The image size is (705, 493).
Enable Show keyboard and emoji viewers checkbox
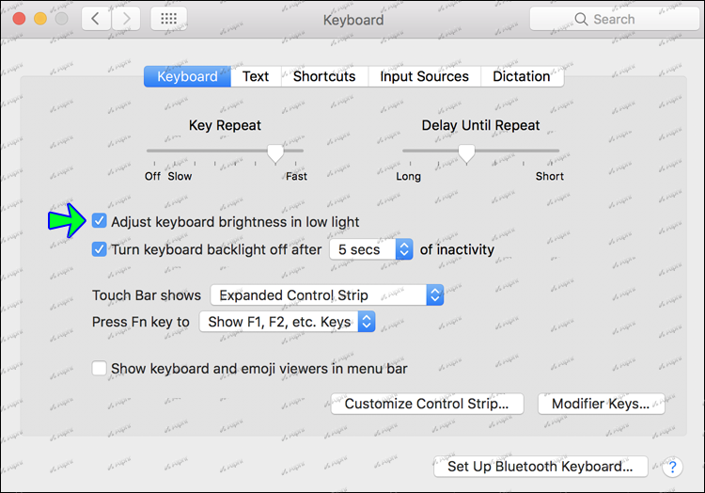(99, 368)
